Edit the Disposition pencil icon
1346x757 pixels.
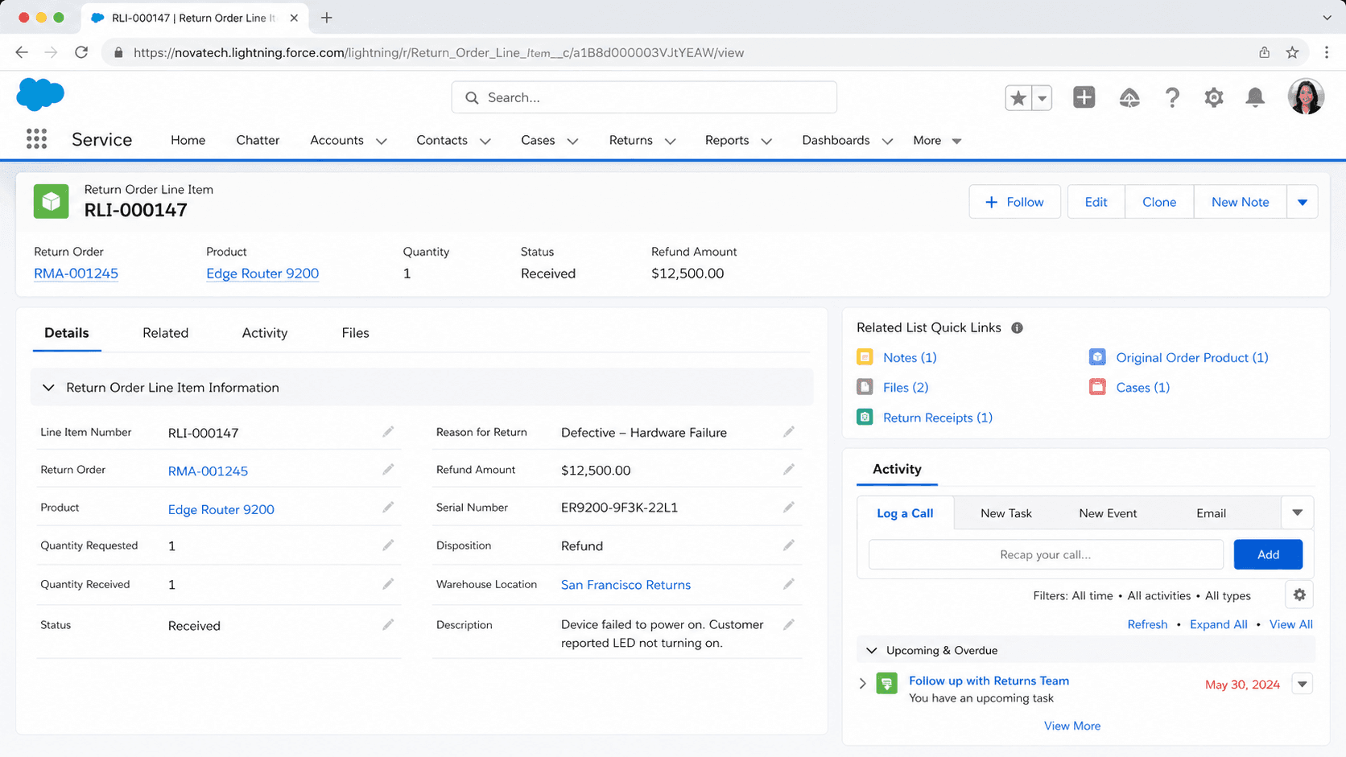(789, 545)
